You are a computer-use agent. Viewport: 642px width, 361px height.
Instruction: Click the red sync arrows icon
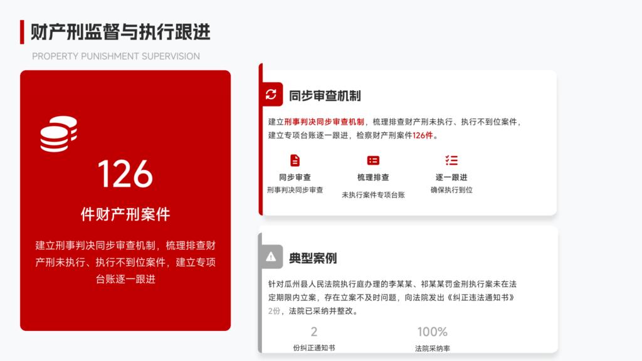[x=271, y=95]
